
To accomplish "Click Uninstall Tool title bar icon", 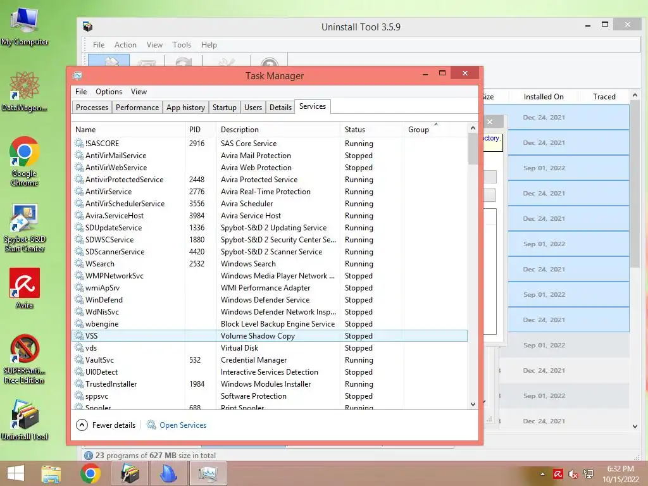I will click(87, 27).
